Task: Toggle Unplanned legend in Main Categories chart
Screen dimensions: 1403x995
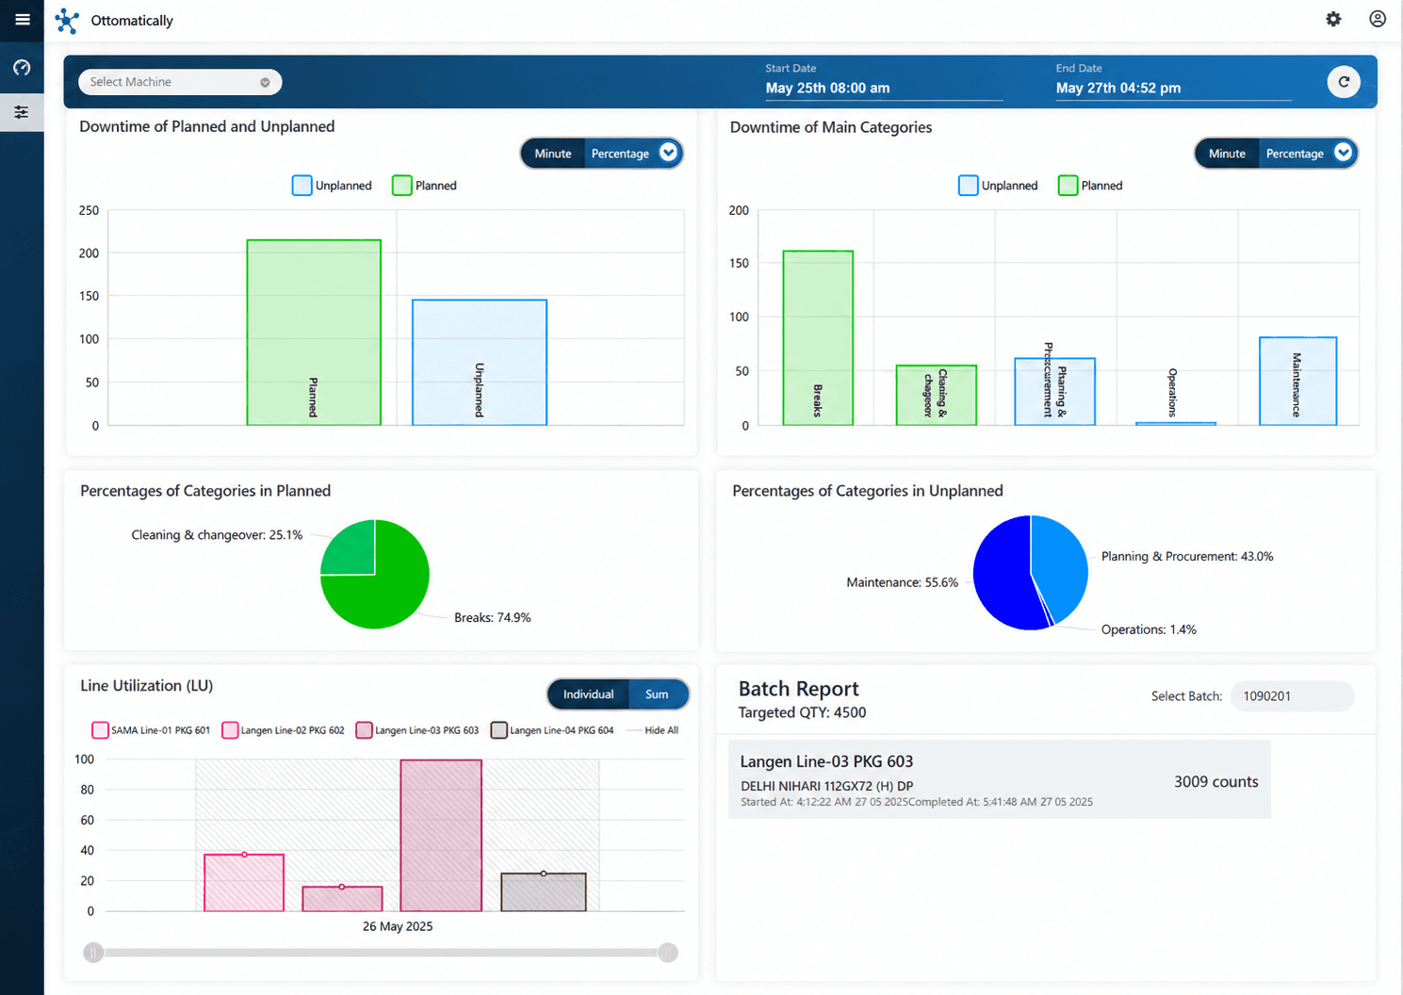Action: point(998,186)
